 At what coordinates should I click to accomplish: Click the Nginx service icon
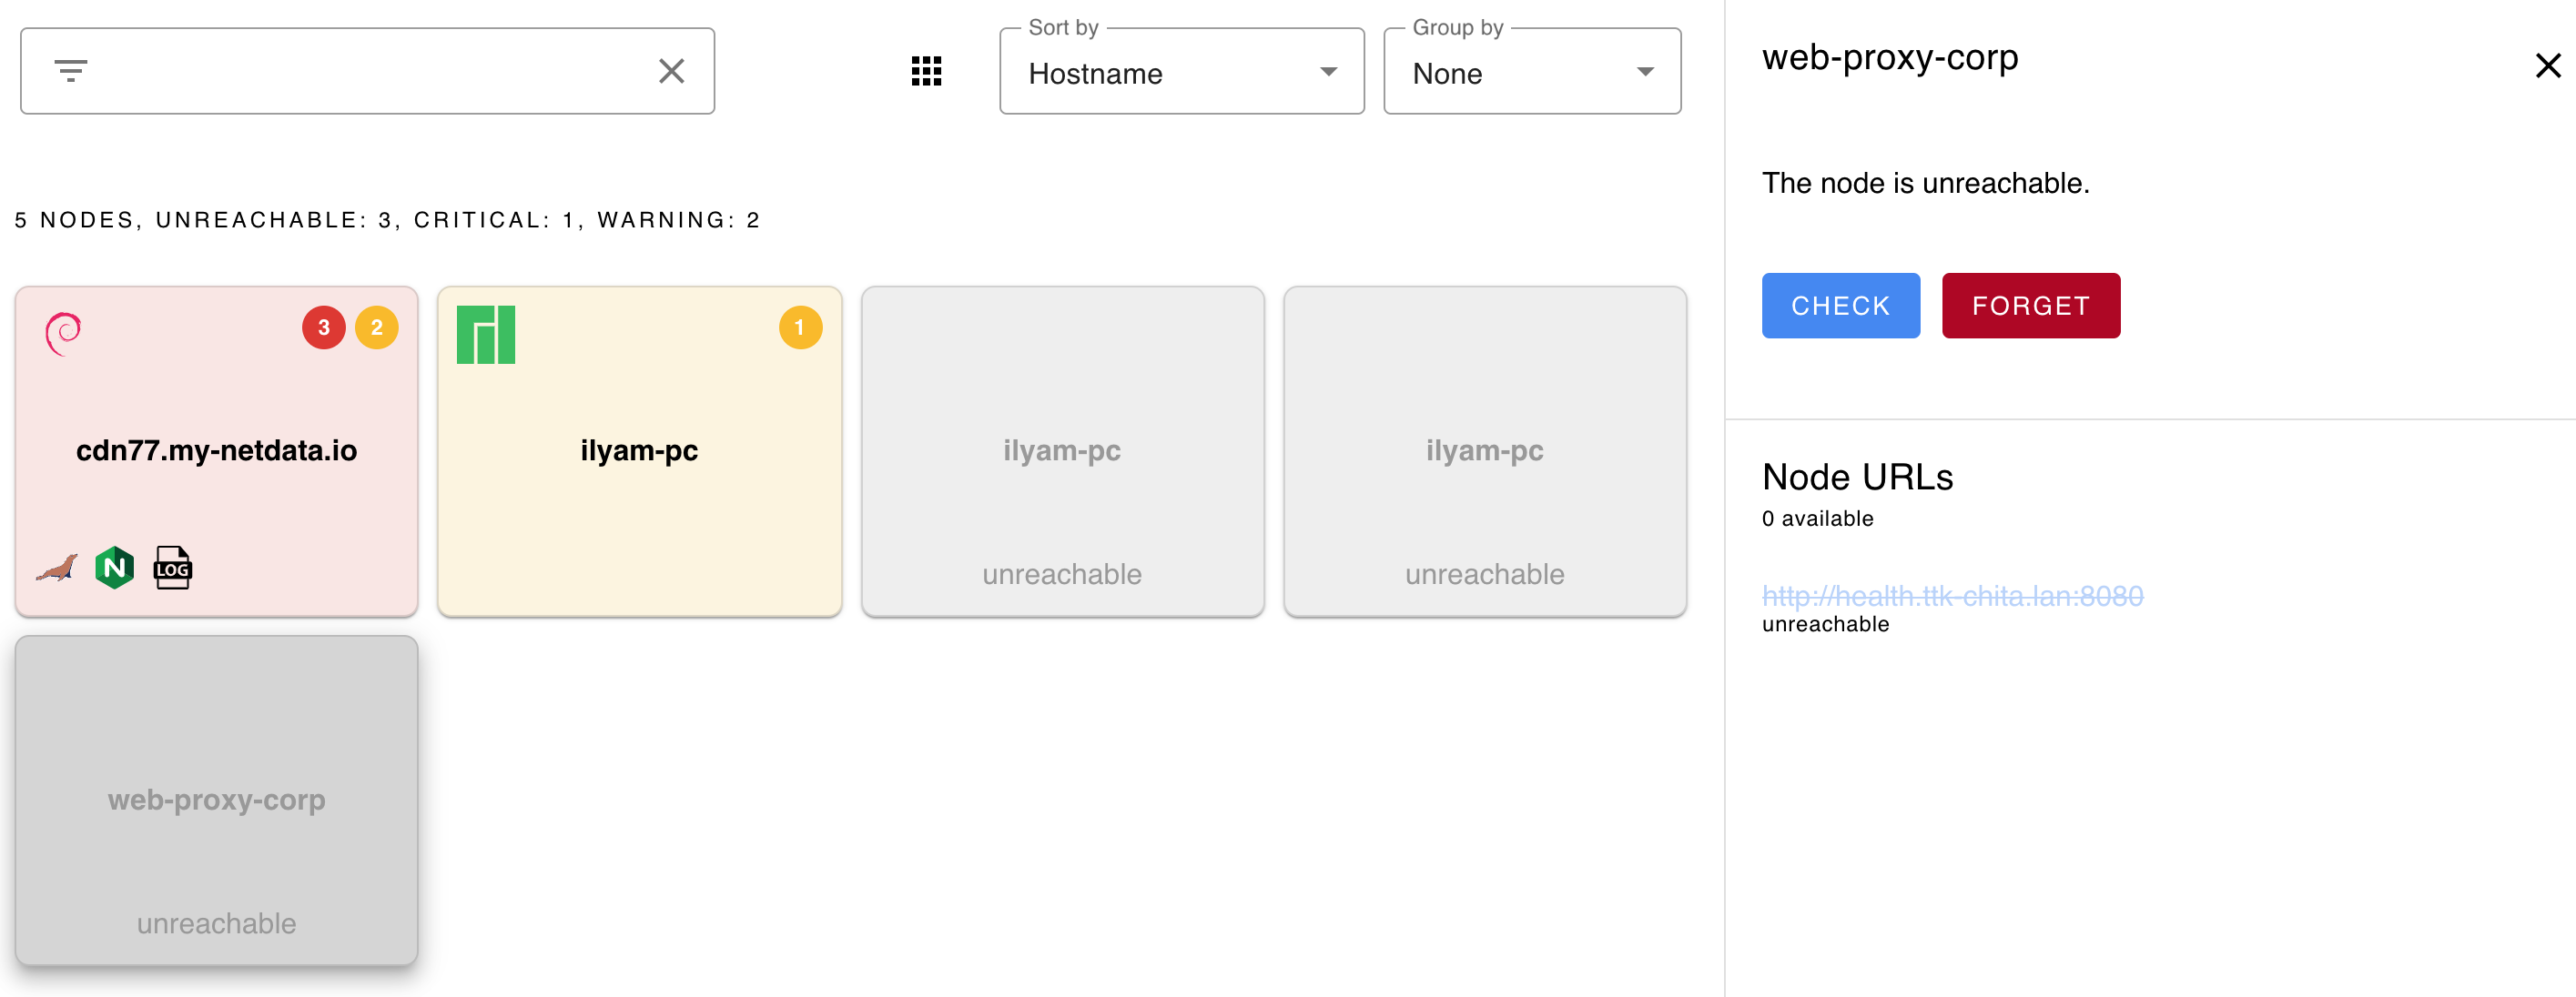tap(115, 568)
